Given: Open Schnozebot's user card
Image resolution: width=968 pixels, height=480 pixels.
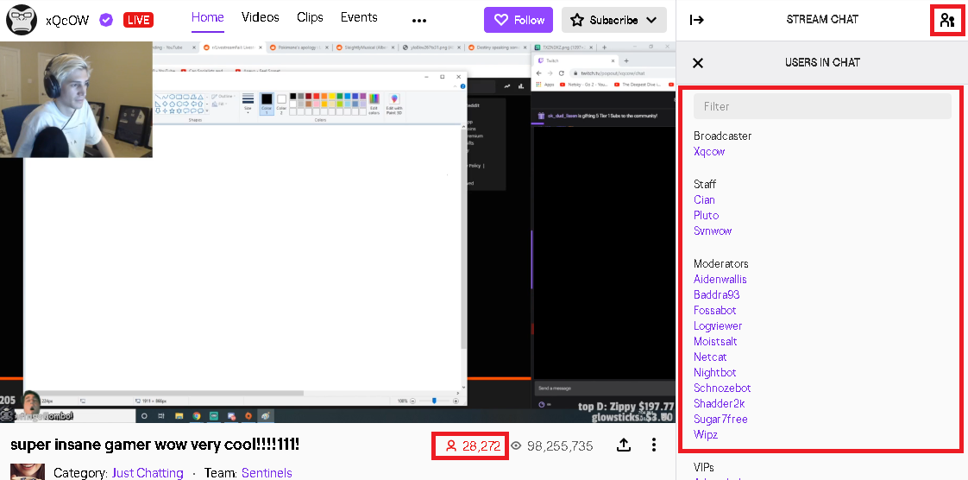Looking at the screenshot, I should (x=721, y=388).
